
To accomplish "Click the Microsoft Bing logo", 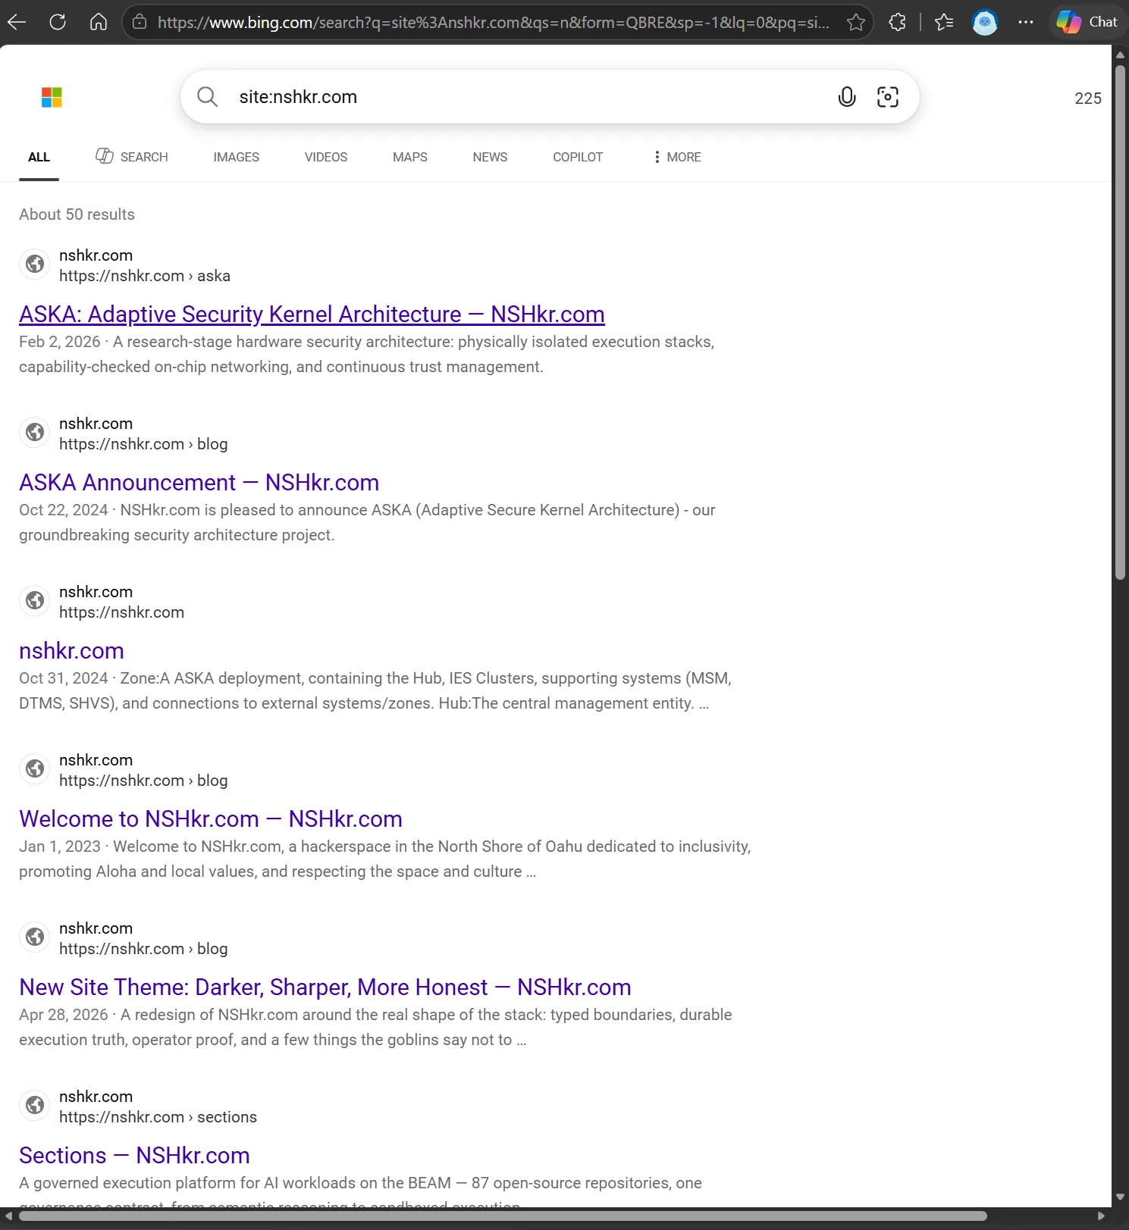I will (x=52, y=97).
